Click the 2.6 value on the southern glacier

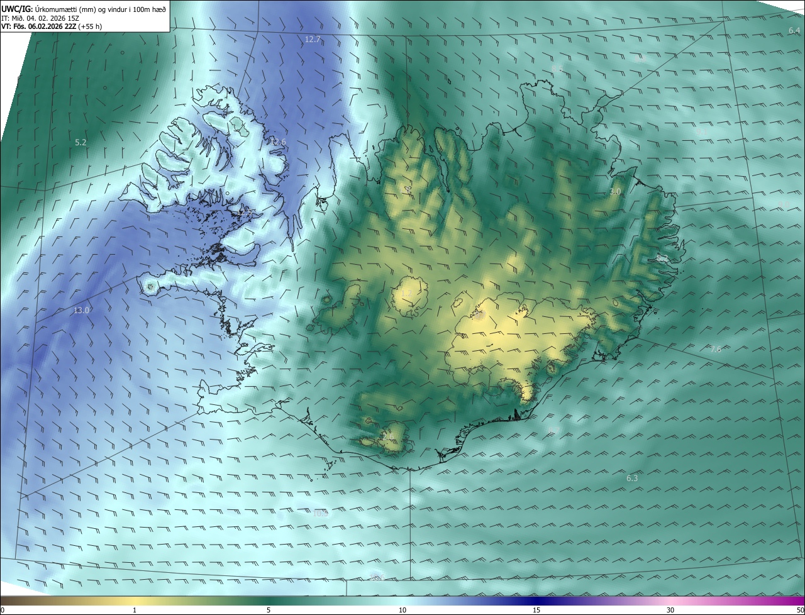388,436
